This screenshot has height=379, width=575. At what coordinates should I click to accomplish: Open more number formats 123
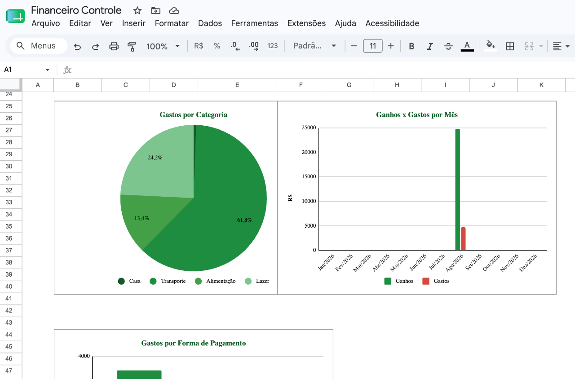tap(272, 46)
